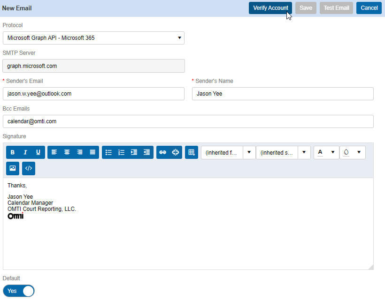Expand the inherited font size dropdown
The width and height of the screenshot is (385, 299).
point(304,152)
